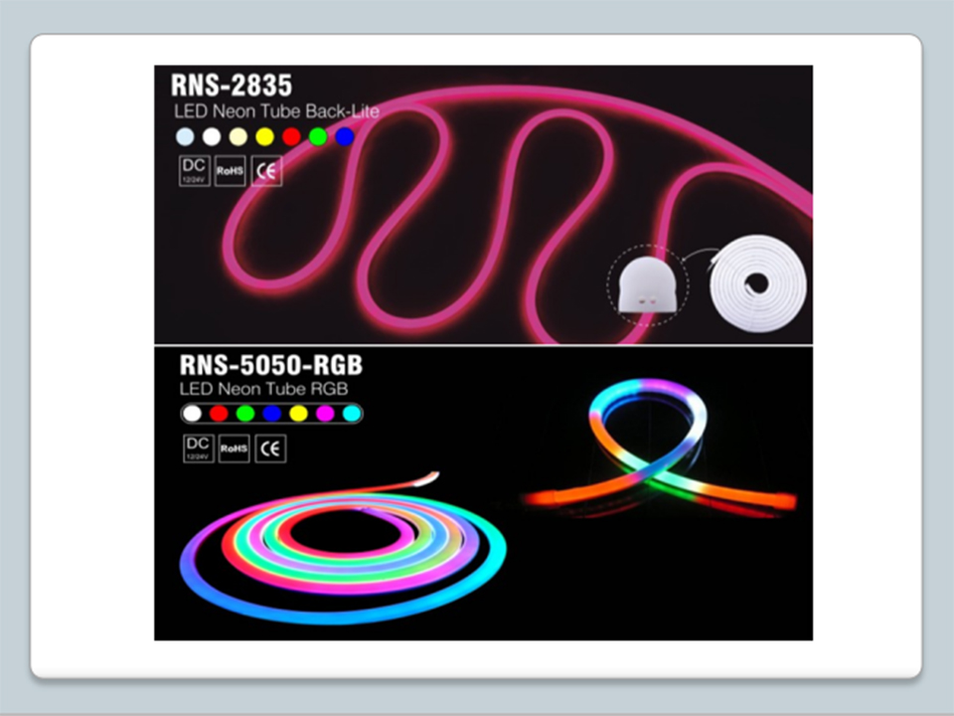Viewport: 954px width, 716px height.
Task: Select the green color dot for RNS-2835
Action: pos(318,136)
